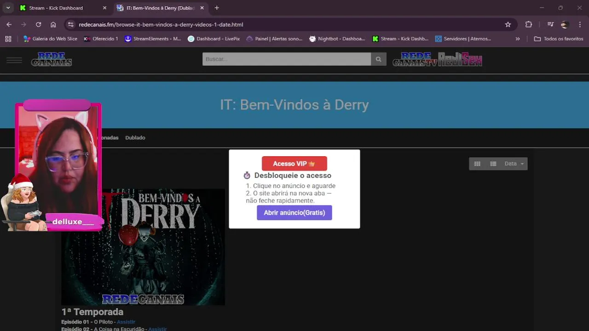Select the Dublado tab
Image resolution: width=589 pixels, height=331 pixels.
point(135,137)
